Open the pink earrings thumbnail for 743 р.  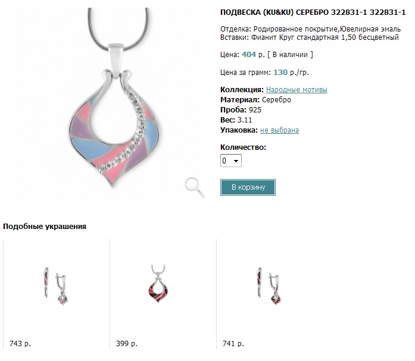[x=55, y=286]
